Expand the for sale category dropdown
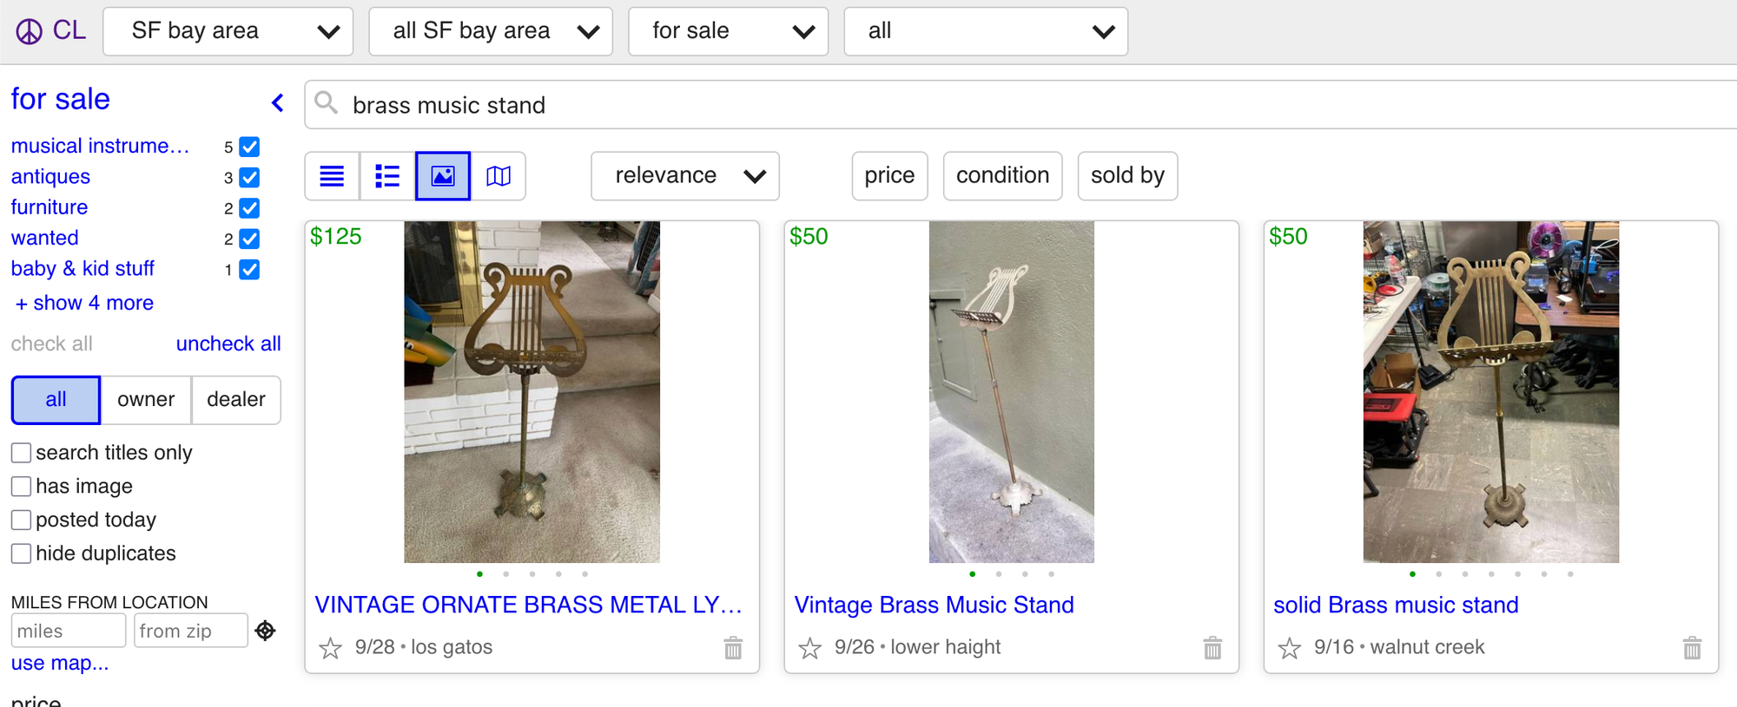This screenshot has width=1737, height=707. click(728, 30)
